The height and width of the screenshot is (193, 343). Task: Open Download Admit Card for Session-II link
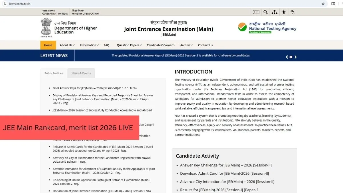[224, 173]
